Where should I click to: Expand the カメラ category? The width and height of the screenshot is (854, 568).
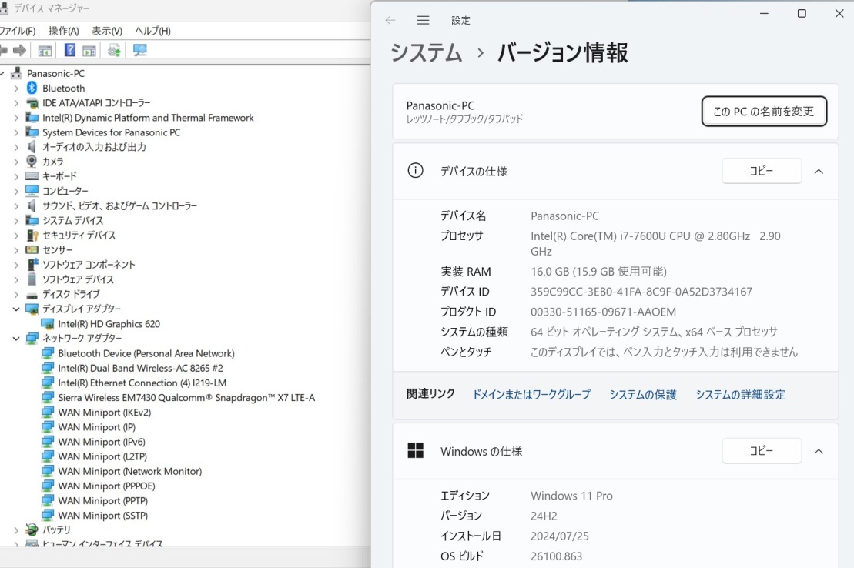pos(16,162)
